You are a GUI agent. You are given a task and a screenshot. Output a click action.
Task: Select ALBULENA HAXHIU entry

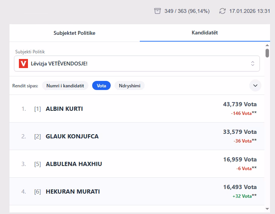coord(74,164)
